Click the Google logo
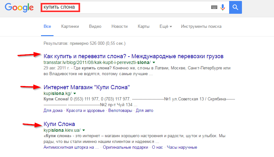The image size is (274, 157). [19, 8]
